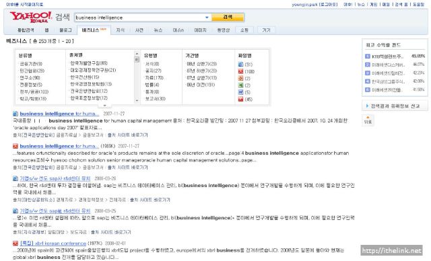
Task: Click scrollbar thumb in 출처별 list
Action: (x=137, y=60)
